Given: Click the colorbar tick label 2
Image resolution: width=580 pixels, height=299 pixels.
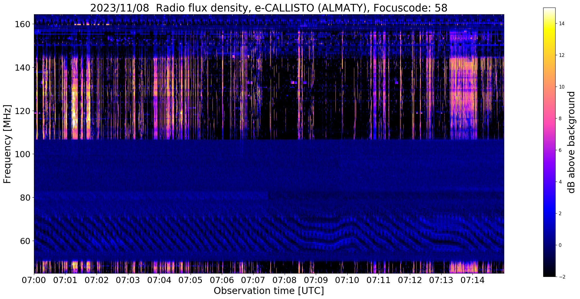Looking at the screenshot, I should coord(560,214).
